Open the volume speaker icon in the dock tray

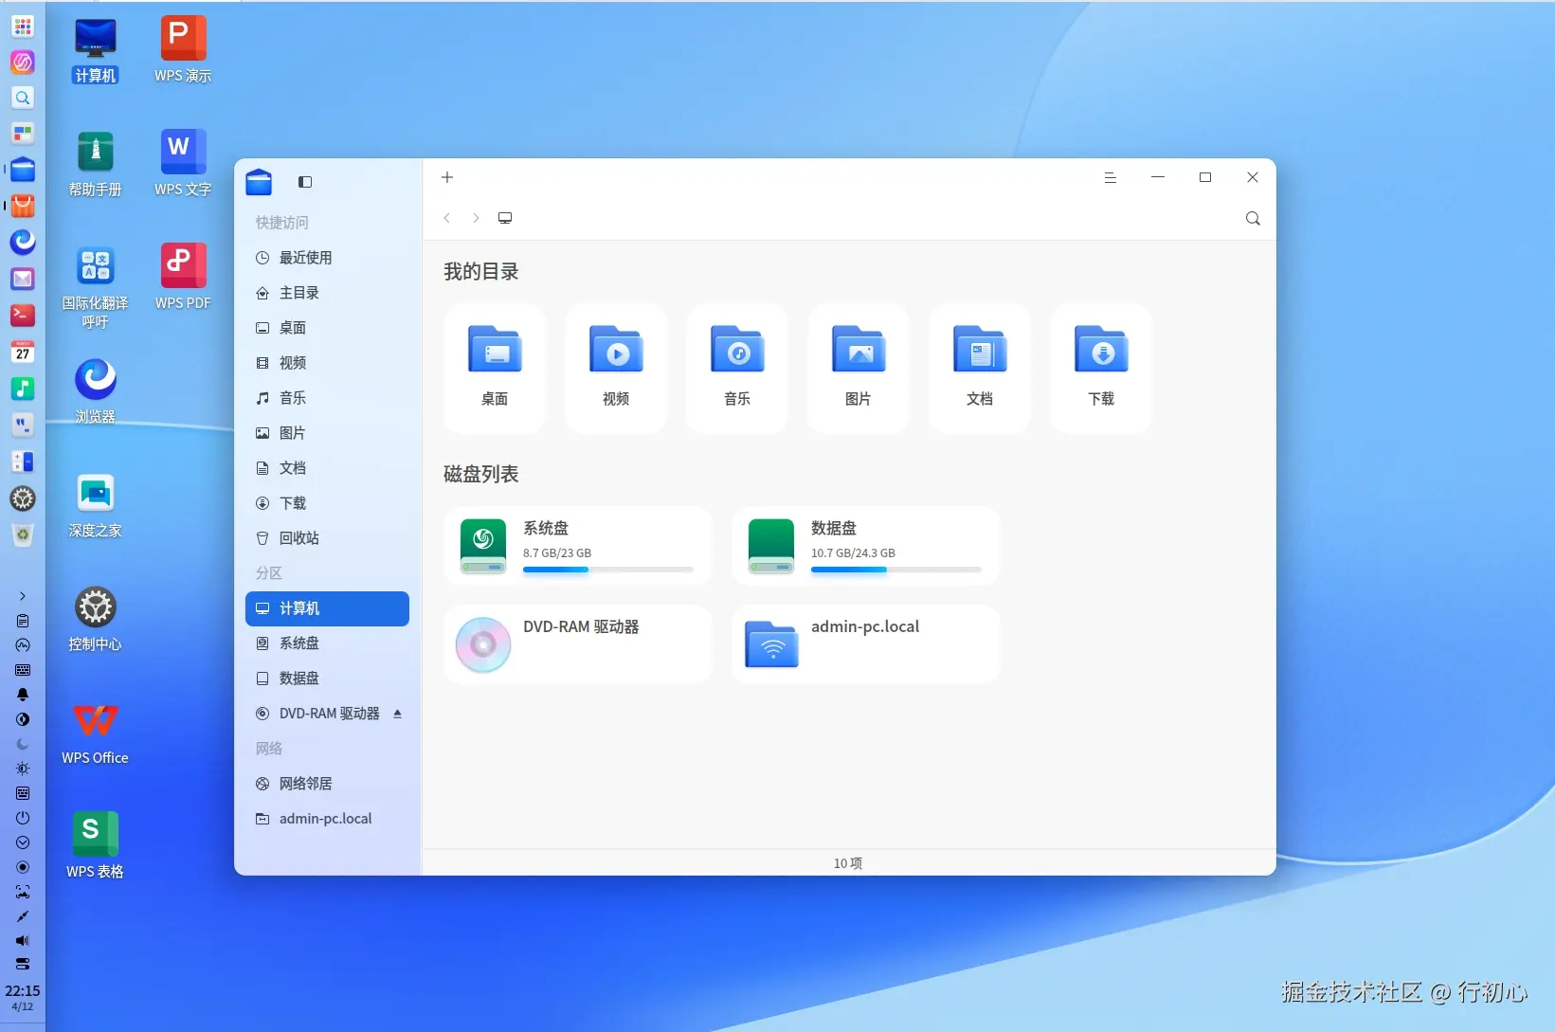point(23,941)
